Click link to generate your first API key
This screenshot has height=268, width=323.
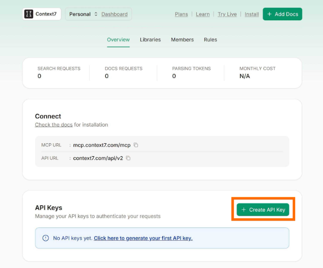[143, 238]
